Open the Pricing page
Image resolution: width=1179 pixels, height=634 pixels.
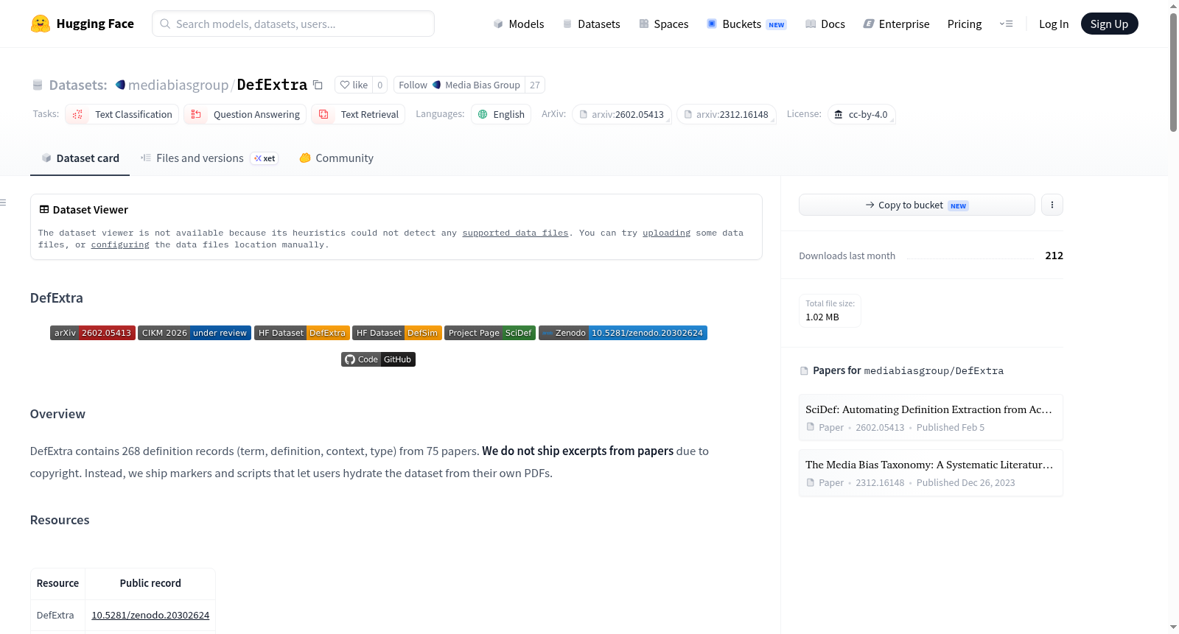(x=965, y=24)
